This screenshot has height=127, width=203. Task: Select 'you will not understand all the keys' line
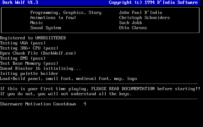pyautogui.click(x=66, y=94)
